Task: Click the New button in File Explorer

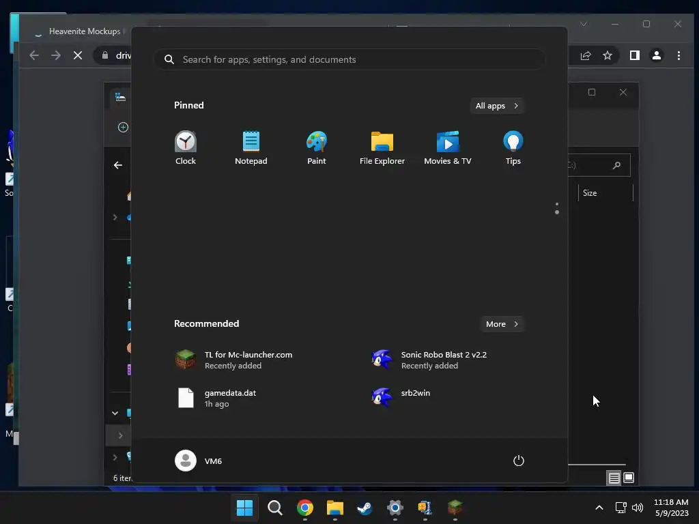Action: pos(123,128)
